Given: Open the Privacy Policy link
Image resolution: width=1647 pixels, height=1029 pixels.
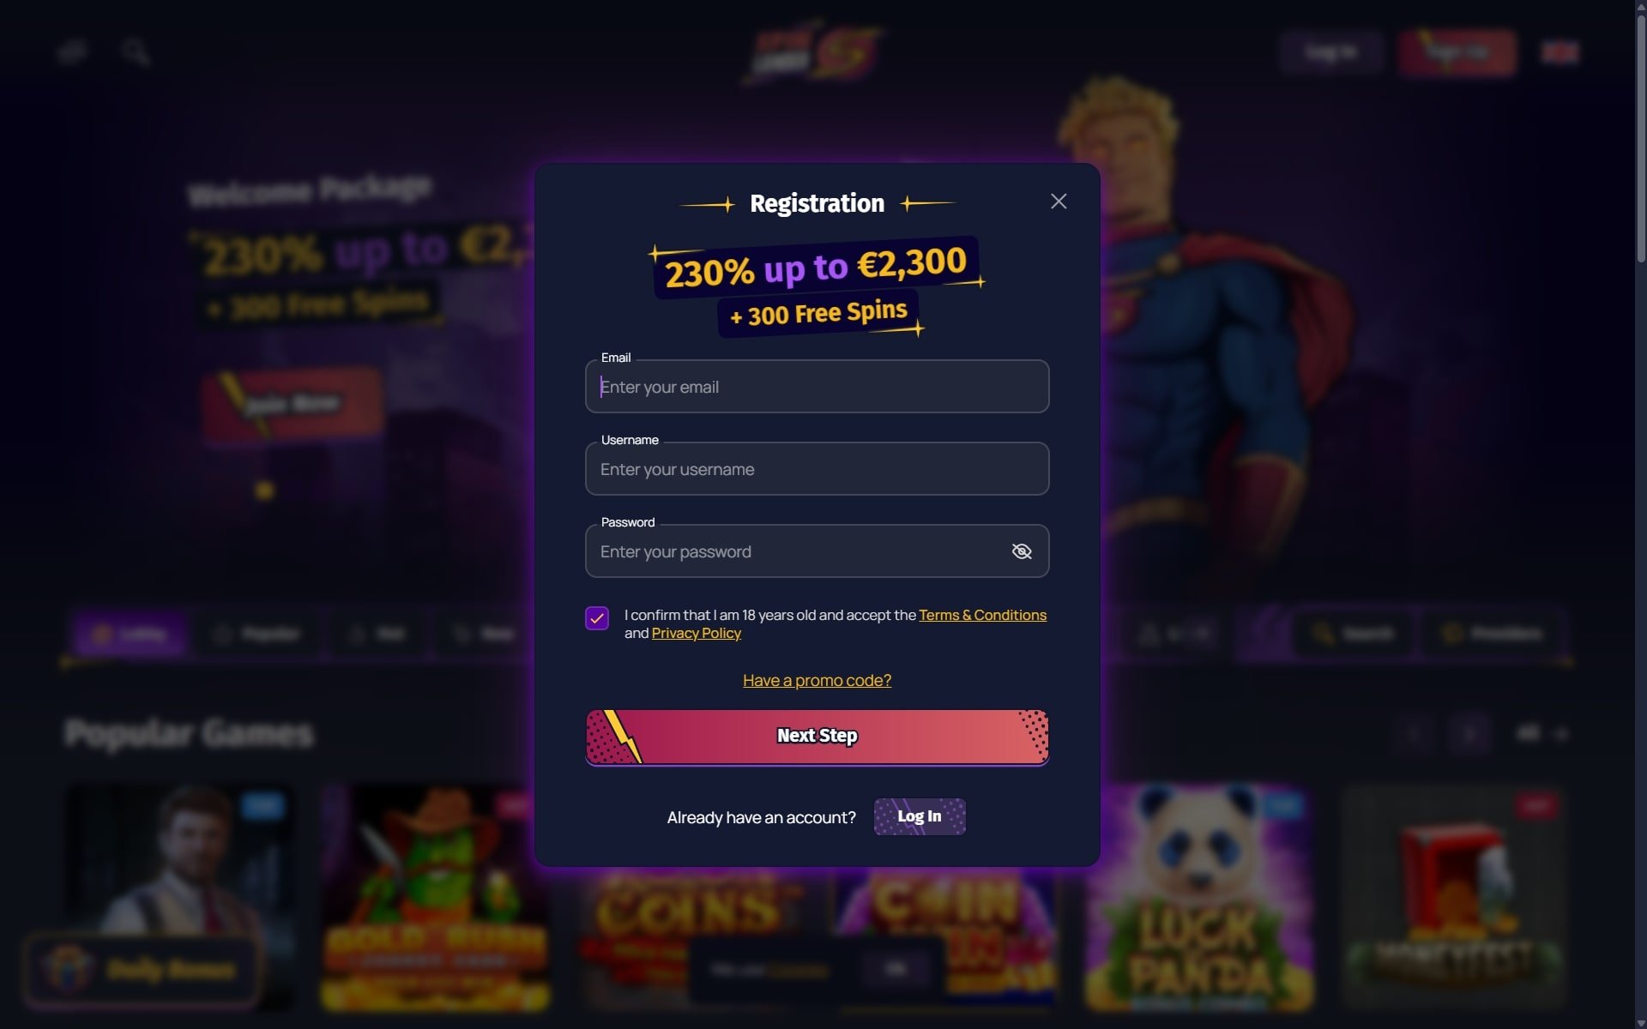Looking at the screenshot, I should [696, 633].
